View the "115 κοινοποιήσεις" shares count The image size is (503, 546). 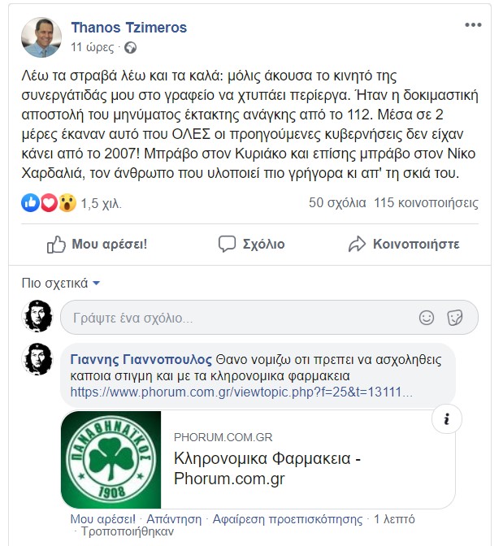click(427, 203)
